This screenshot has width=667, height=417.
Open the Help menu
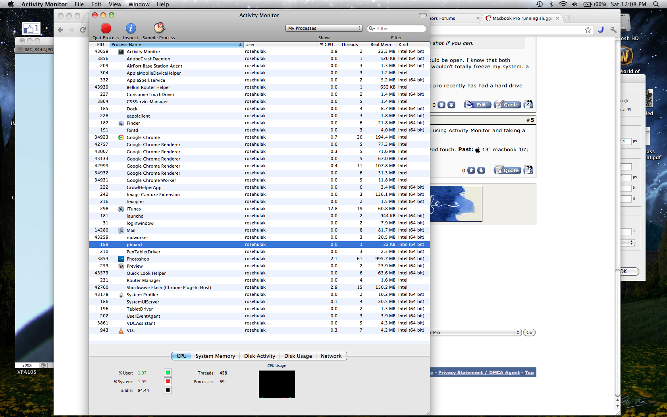[x=163, y=4]
